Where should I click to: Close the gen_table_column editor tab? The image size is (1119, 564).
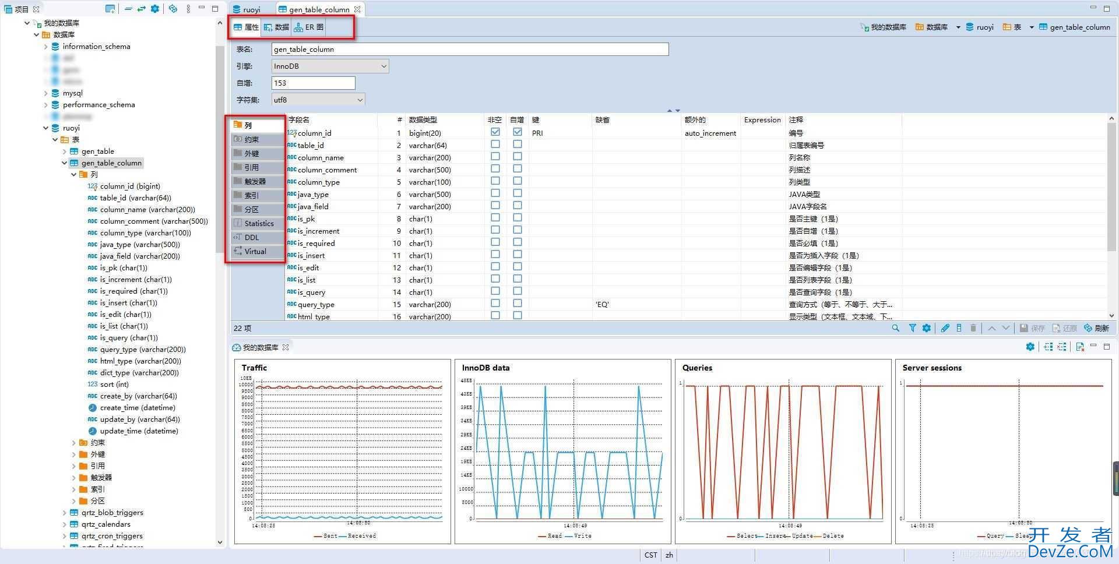click(x=357, y=9)
